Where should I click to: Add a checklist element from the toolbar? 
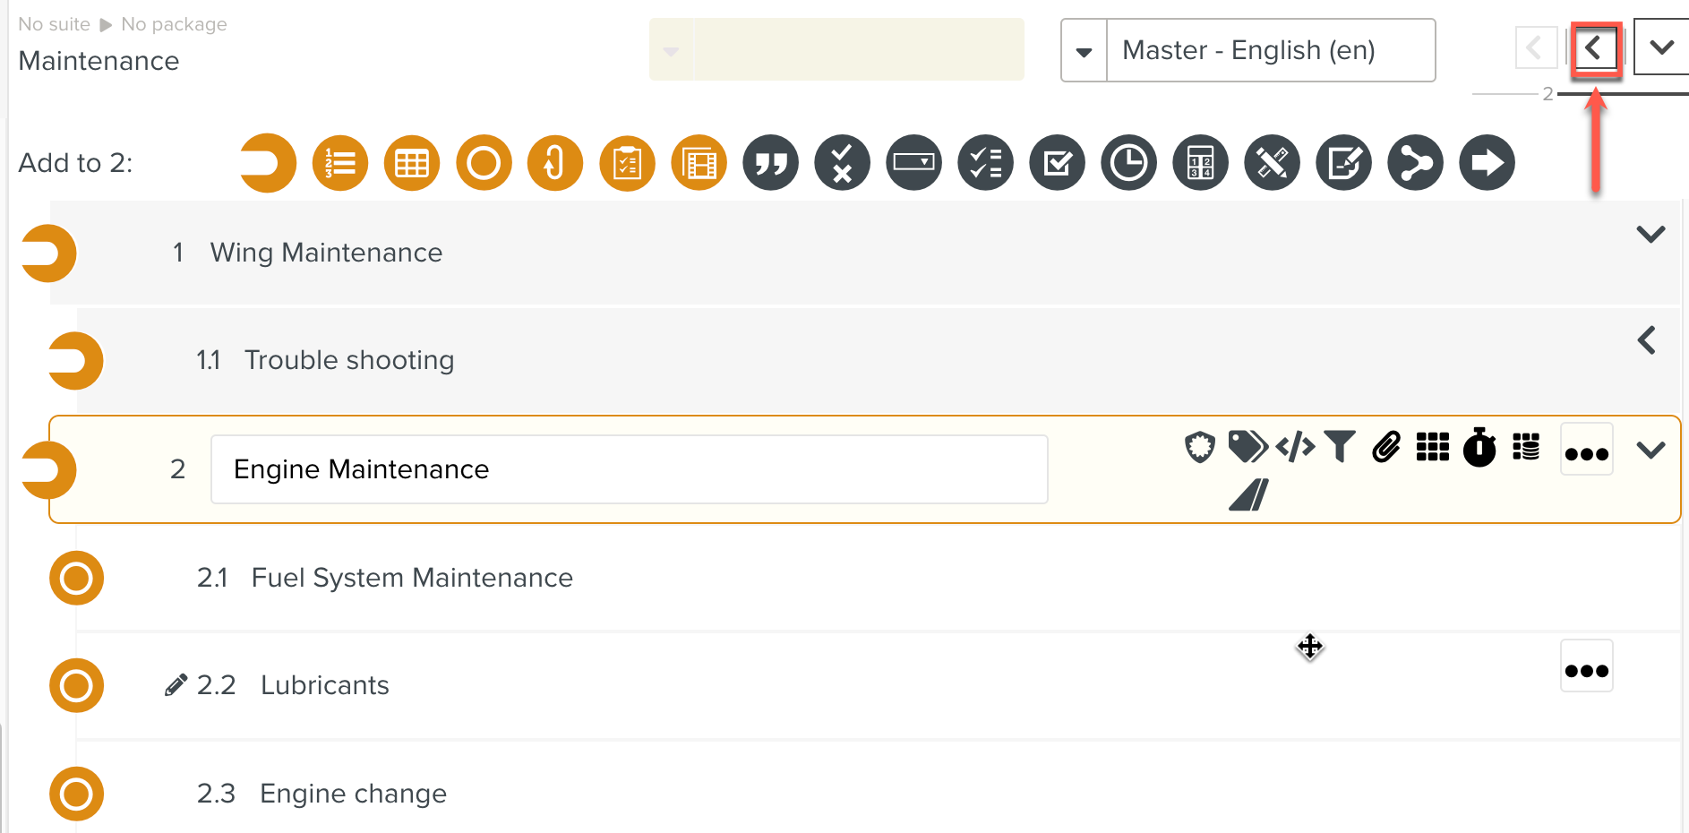coord(985,163)
